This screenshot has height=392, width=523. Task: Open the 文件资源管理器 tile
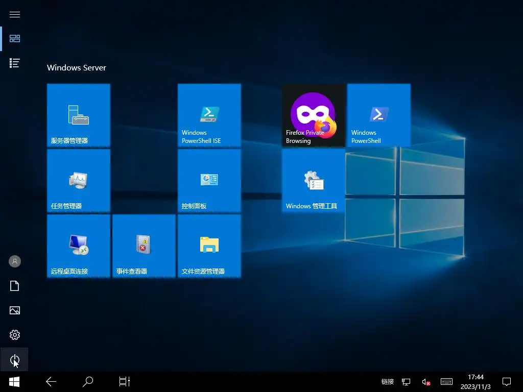pyautogui.click(x=209, y=246)
